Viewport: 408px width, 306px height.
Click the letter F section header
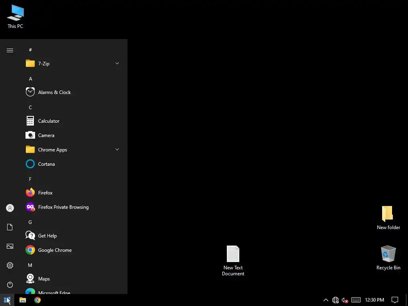click(30, 179)
